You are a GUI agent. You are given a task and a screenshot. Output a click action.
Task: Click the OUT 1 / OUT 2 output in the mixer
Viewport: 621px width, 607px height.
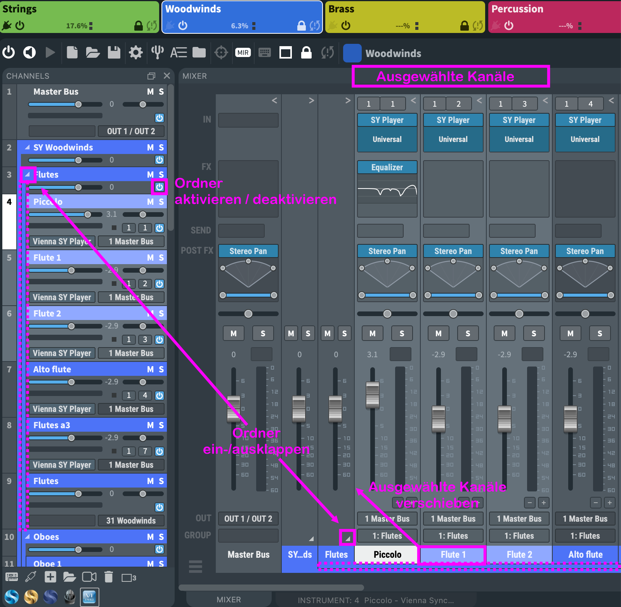tap(248, 519)
